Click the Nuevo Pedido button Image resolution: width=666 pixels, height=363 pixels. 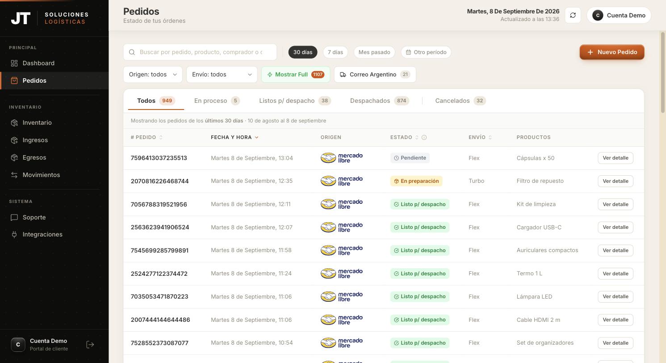[612, 52]
